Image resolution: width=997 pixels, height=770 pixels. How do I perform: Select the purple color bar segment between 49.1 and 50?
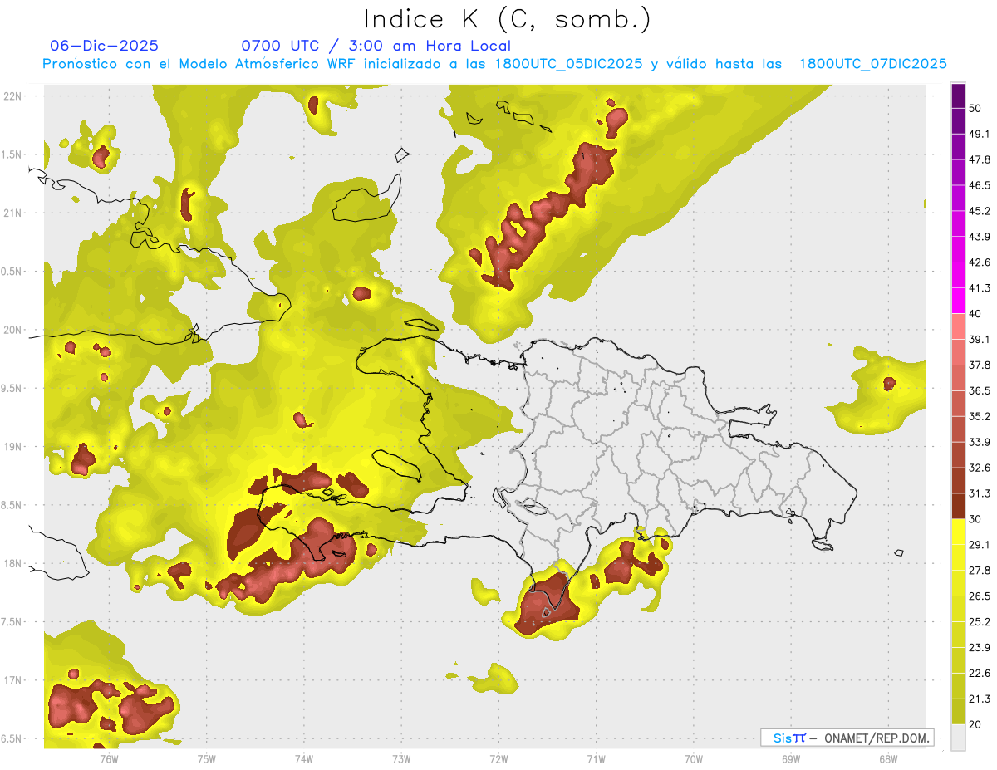958,121
